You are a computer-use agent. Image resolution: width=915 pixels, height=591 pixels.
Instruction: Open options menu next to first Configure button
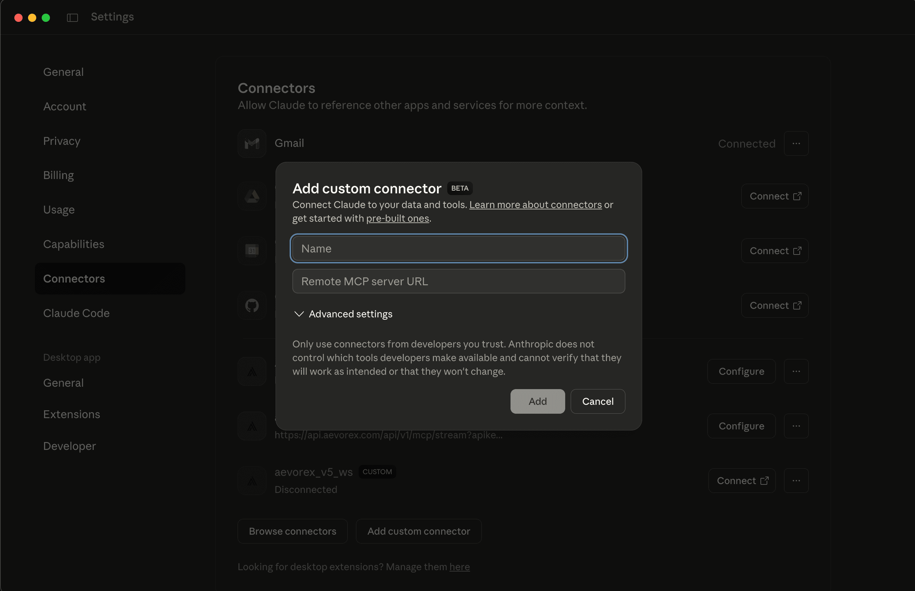[796, 371]
